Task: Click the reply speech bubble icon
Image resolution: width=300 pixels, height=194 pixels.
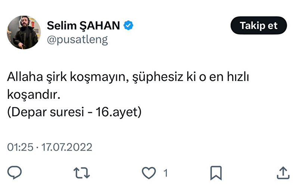Action: click(15, 172)
